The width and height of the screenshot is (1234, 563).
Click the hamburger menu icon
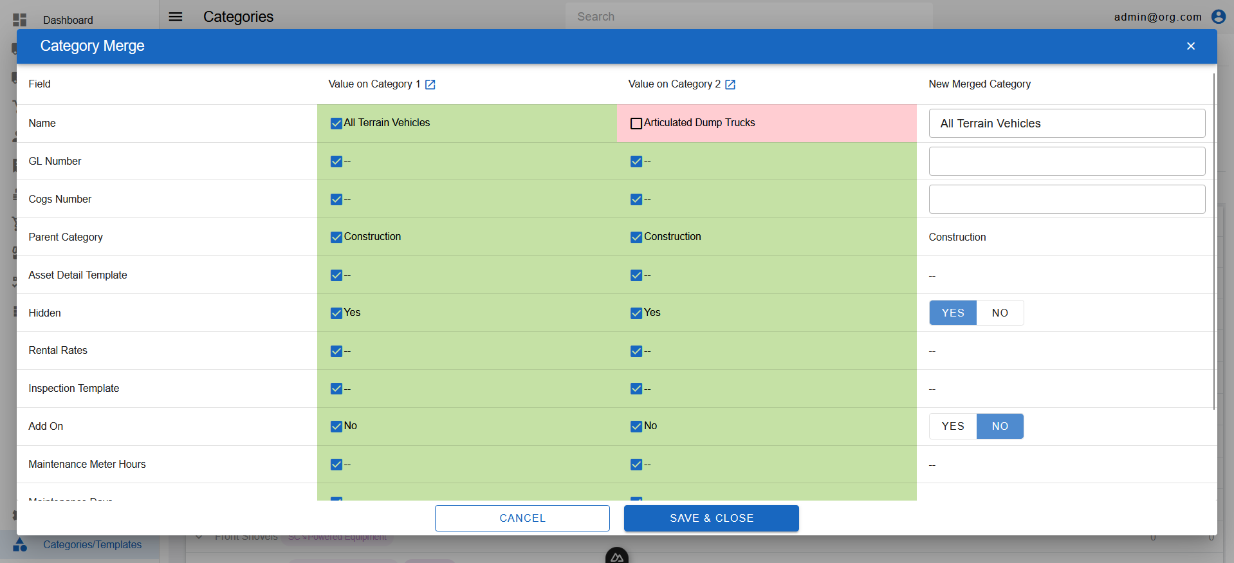click(176, 17)
